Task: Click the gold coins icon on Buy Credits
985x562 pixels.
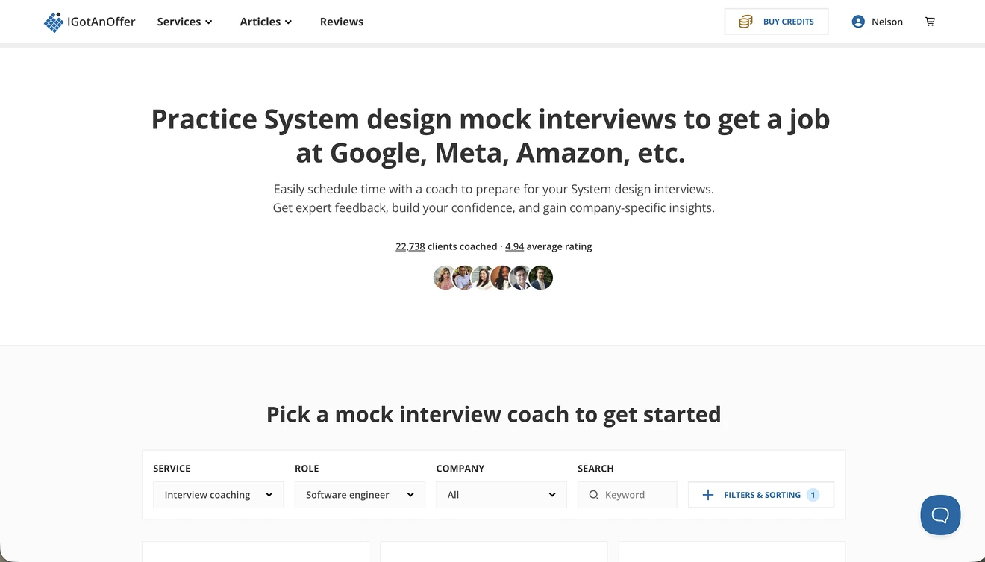Action: 745,22
